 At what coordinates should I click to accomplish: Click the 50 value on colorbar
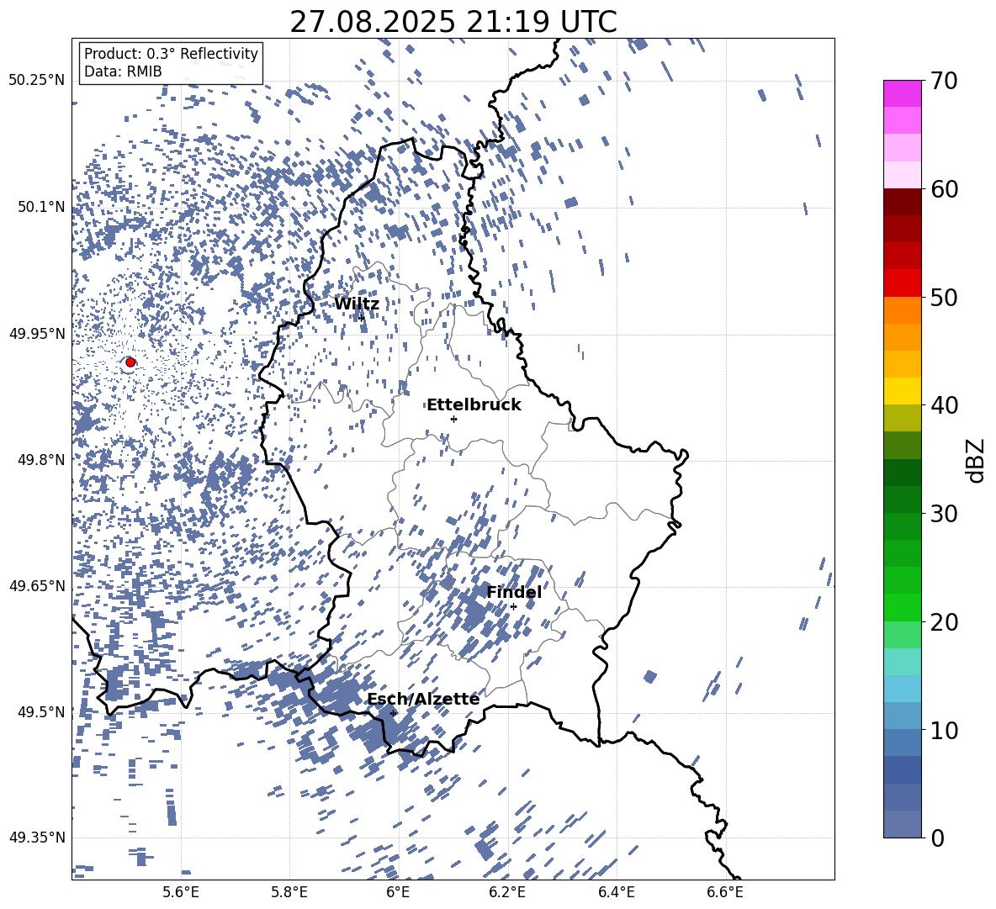point(944,297)
